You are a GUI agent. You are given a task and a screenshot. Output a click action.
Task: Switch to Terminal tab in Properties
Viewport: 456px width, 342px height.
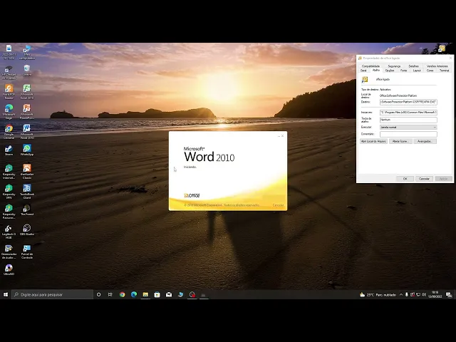(x=444, y=71)
